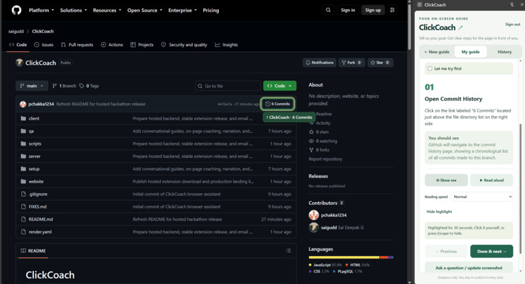The image size is (525, 284).
Task: Open the render.yaml file
Action: 40,232
